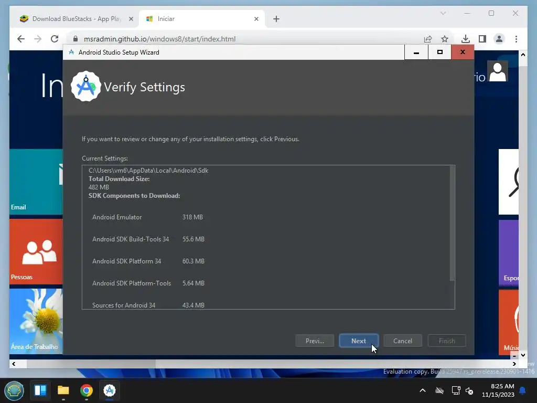Select the Android SDK Build-Tools 34 row
Viewport: 537px width, 403px height.
(x=148, y=239)
